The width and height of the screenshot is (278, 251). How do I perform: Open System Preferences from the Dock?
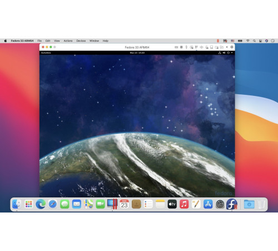point(220,204)
